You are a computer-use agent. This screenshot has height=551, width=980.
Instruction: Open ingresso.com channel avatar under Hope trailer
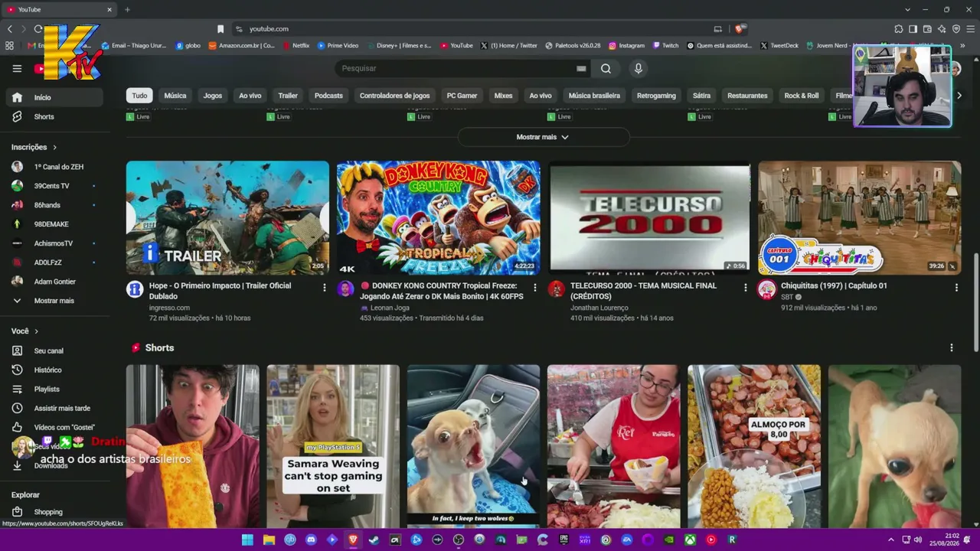[136, 289]
